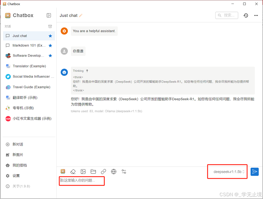The image size is (263, 199).
Task: Edit the Just chat title pencil
Action: [81, 15]
